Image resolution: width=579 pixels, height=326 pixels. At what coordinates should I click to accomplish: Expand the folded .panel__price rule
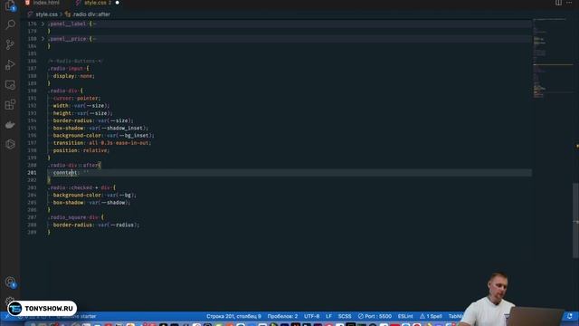(43, 39)
